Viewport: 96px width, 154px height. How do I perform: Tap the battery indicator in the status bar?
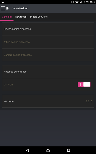pyautogui.click(x=87, y=2)
